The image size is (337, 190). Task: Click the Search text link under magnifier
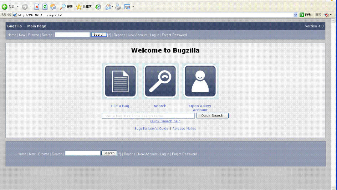tap(160, 106)
